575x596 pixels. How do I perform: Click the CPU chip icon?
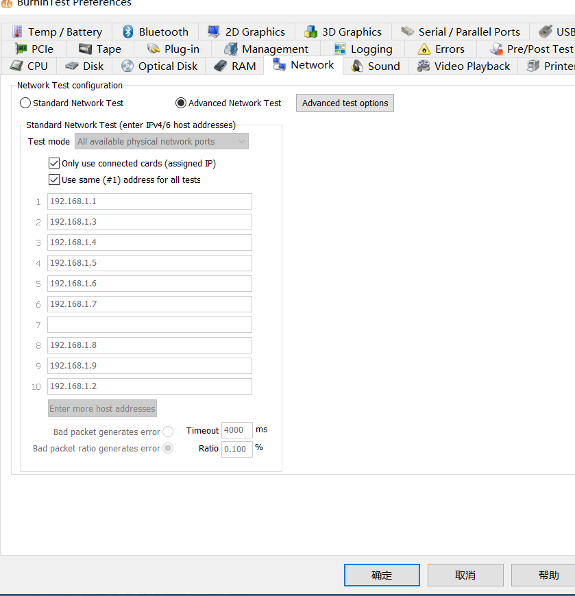pos(16,66)
